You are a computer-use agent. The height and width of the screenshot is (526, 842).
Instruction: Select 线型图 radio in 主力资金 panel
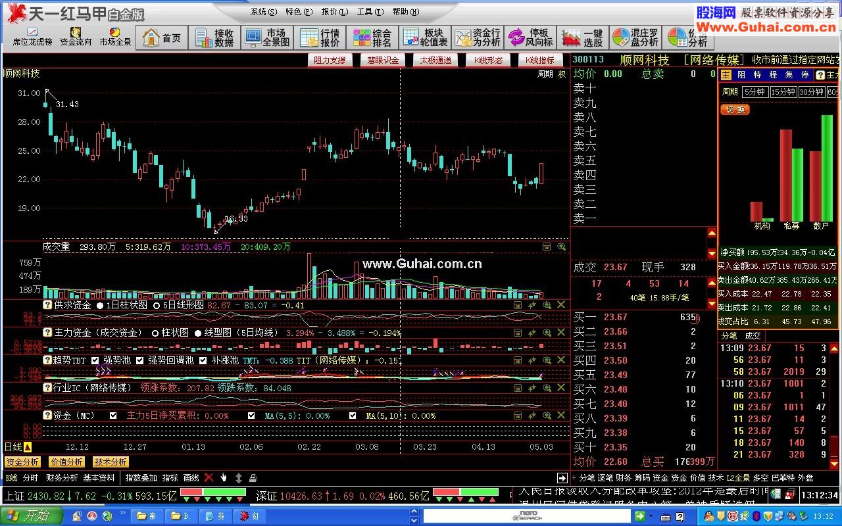[198, 333]
